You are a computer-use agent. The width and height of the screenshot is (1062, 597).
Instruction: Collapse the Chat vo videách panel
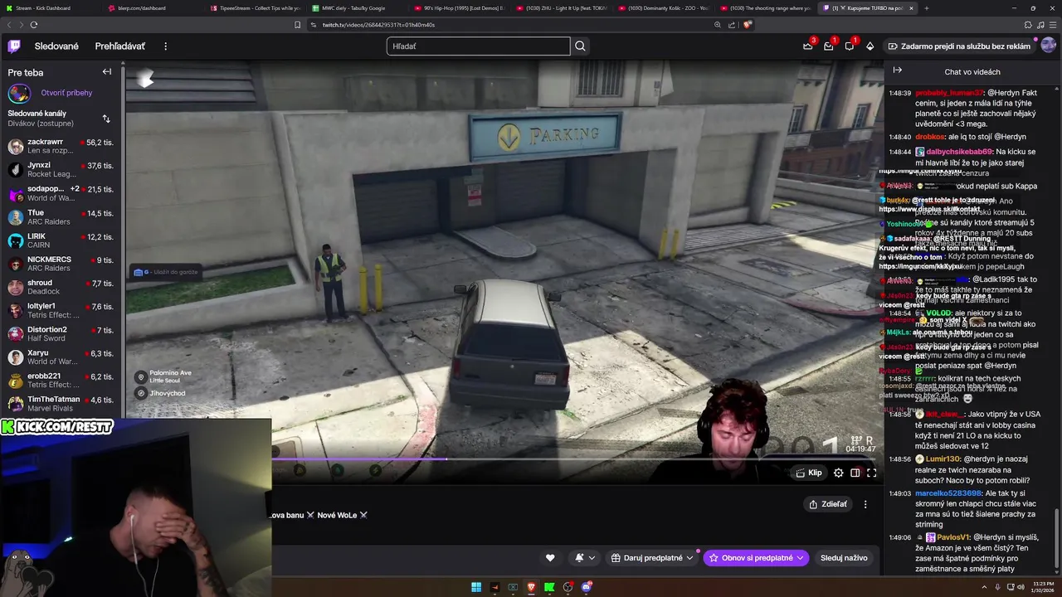[x=898, y=70]
